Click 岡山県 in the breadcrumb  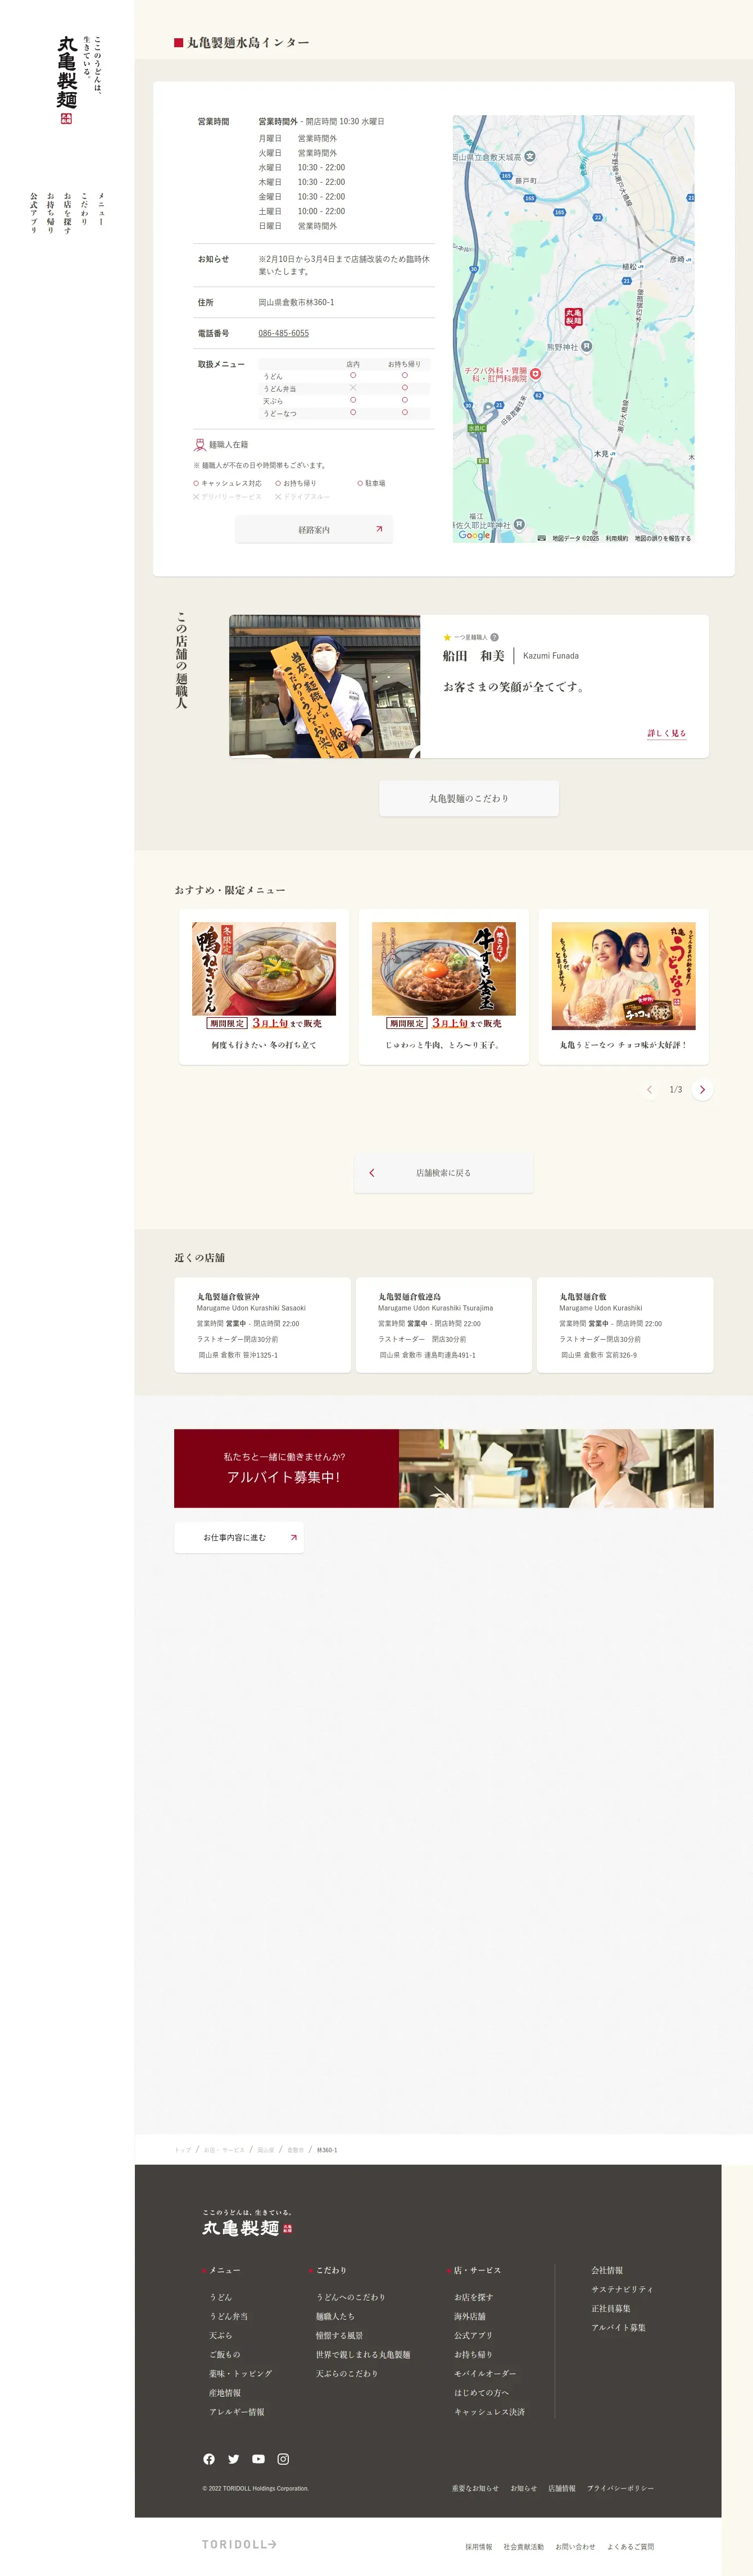pyautogui.click(x=265, y=2150)
